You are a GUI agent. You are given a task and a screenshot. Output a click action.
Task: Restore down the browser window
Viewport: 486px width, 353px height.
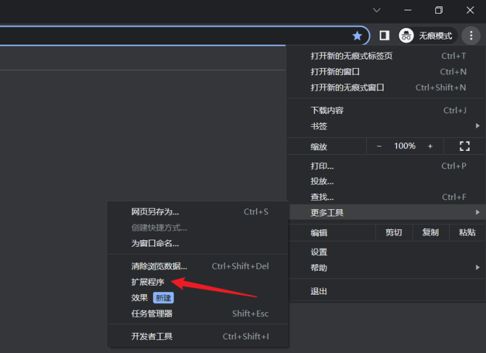[439, 10]
